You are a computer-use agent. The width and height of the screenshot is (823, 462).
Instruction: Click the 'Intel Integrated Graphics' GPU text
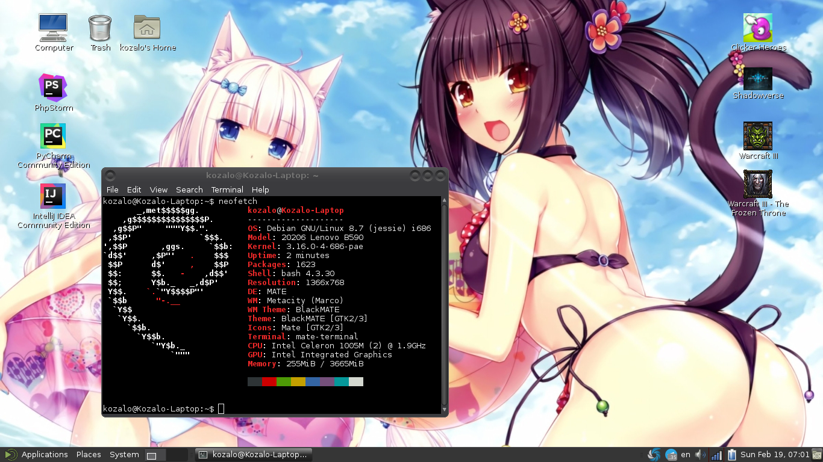(x=332, y=355)
